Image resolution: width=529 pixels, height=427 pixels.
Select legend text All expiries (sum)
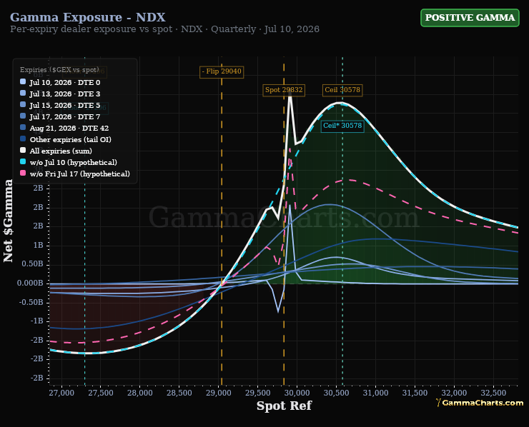[61, 151]
